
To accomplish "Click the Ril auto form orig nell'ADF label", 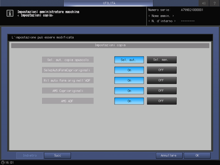I will click(68, 80).
